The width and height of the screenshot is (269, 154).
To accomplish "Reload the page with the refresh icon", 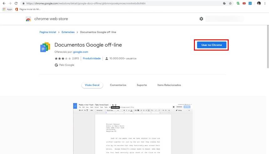I will pyautogui.click(x=16, y=3).
